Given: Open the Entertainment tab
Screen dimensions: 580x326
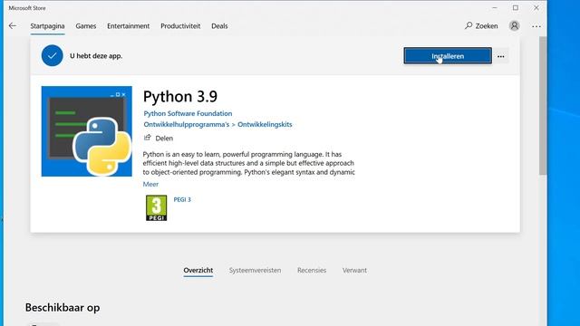Looking at the screenshot, I should 129,26.
